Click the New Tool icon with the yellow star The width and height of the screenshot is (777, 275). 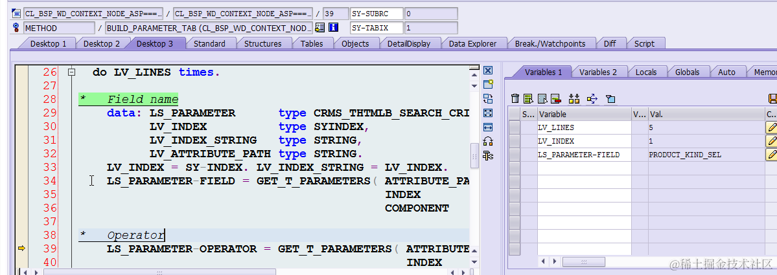(487, 85)
